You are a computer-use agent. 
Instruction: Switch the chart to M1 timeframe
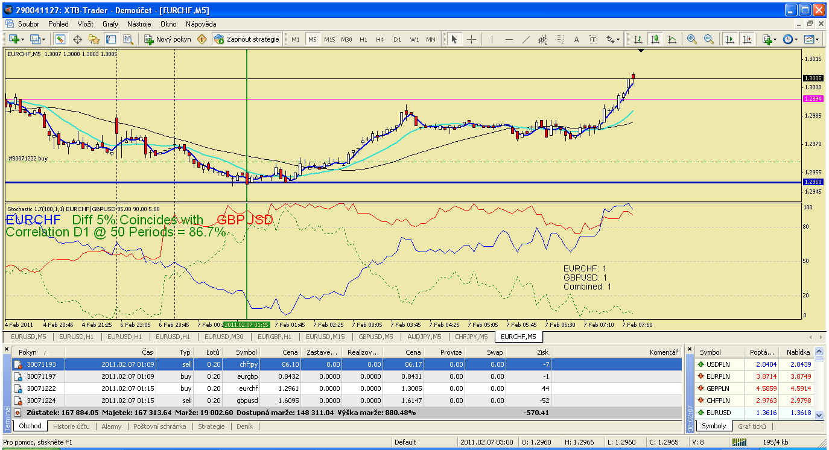(x=296, y=39)
